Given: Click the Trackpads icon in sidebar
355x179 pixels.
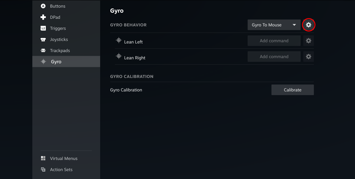Looking at the screenshot, I should 43,50.
